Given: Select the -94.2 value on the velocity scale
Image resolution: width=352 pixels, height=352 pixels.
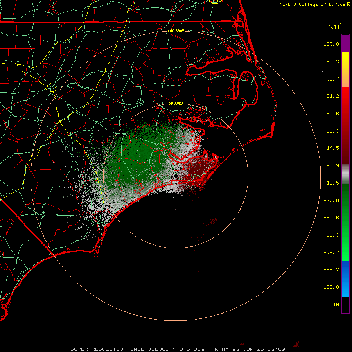Looking at the screenshot, I should (331, 269).
